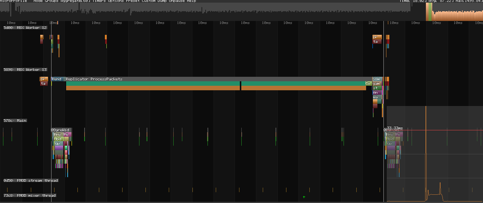The image size is (483, 203).
Task: Click the '578c: Main' thread label
Action: pos(15,121)
